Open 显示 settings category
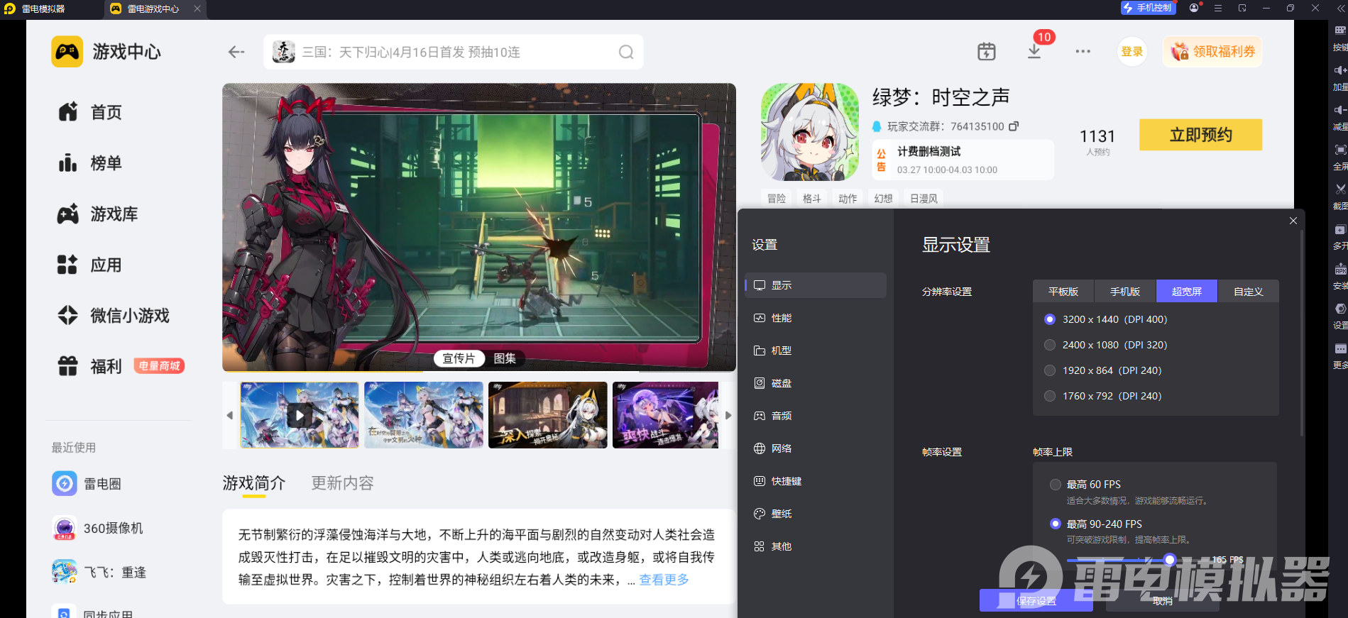Image resolution: width=1348 pixels, height=618 pixels. 816,285
